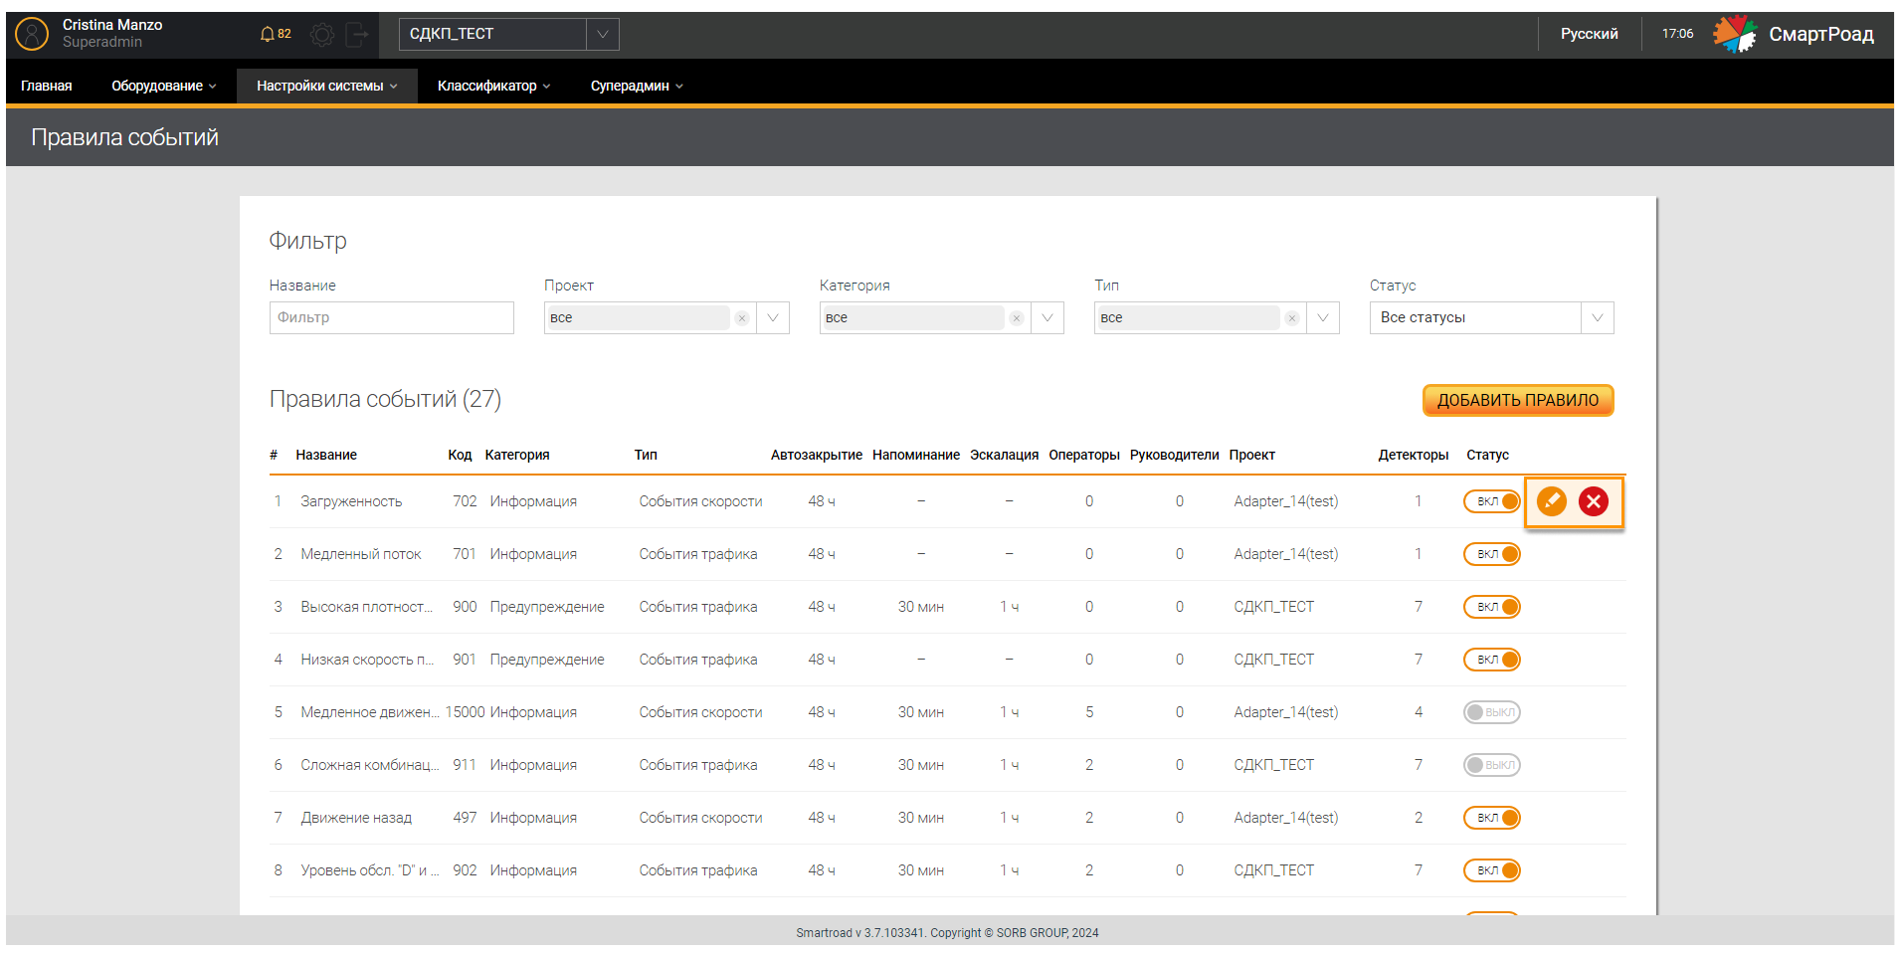Click the Операторы column header
This screenshot has height=956, width=1901.
click(1084, 455)
